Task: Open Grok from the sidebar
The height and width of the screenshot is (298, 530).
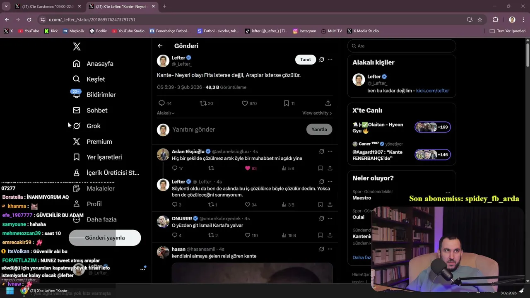Action: point(87,126)
